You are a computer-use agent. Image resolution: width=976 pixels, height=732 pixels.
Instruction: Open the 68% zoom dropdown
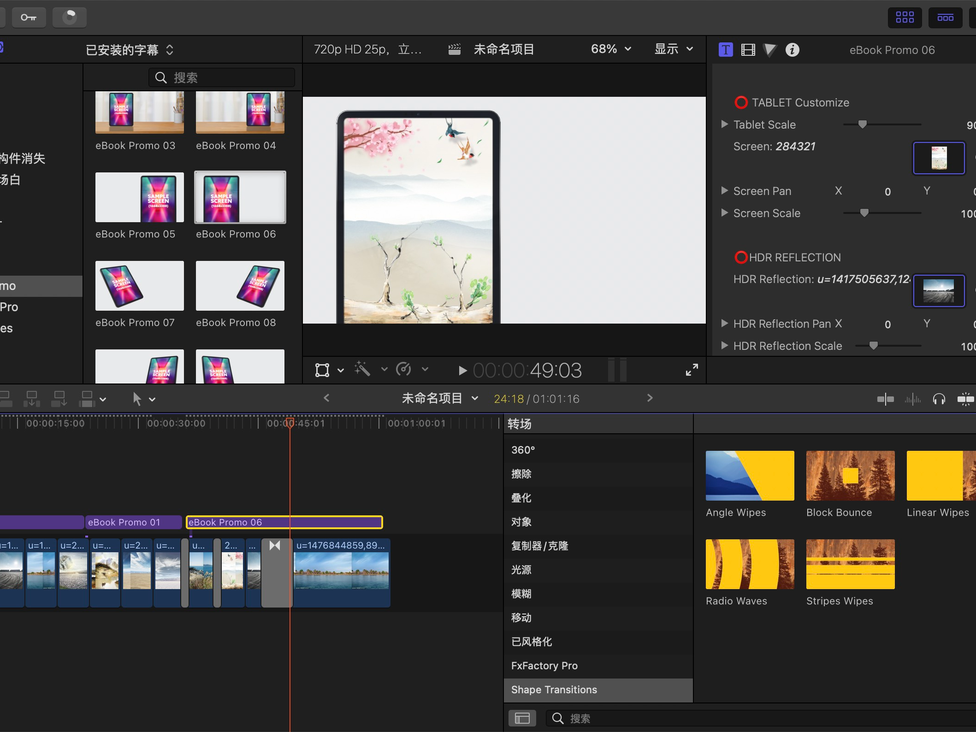[x=611, y=49]
